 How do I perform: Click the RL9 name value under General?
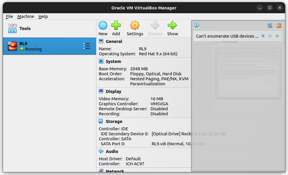pyautogui.click(x=143, y=49)
